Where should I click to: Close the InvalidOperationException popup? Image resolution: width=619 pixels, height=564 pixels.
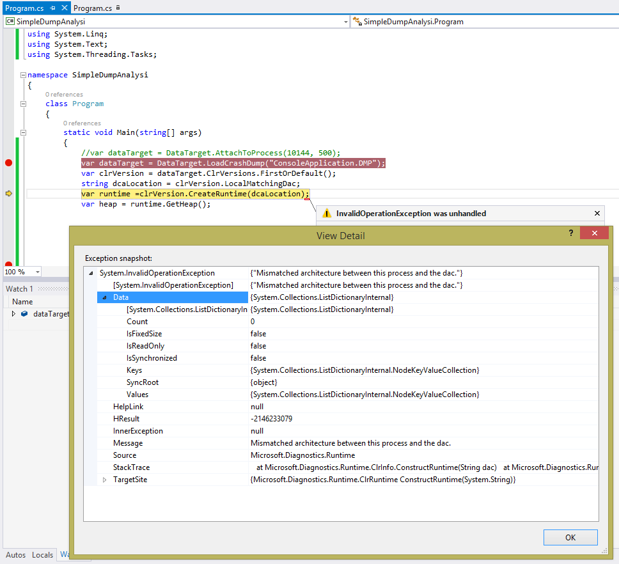597,213
